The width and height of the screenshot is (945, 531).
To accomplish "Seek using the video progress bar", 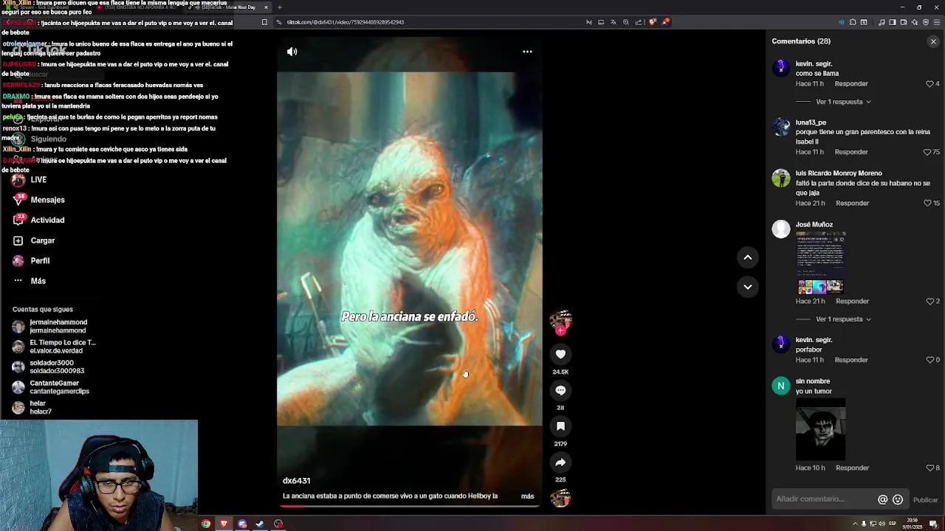I will pyautogui.click(x=409, y=506).
